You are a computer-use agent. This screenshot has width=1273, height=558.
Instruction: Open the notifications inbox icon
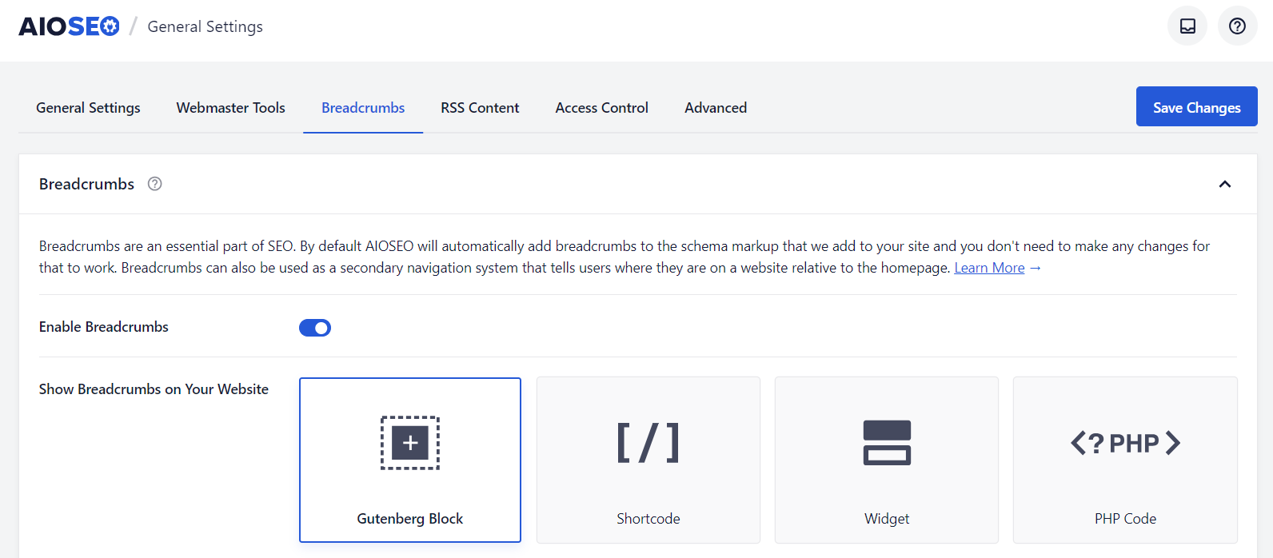(1187, 26)
